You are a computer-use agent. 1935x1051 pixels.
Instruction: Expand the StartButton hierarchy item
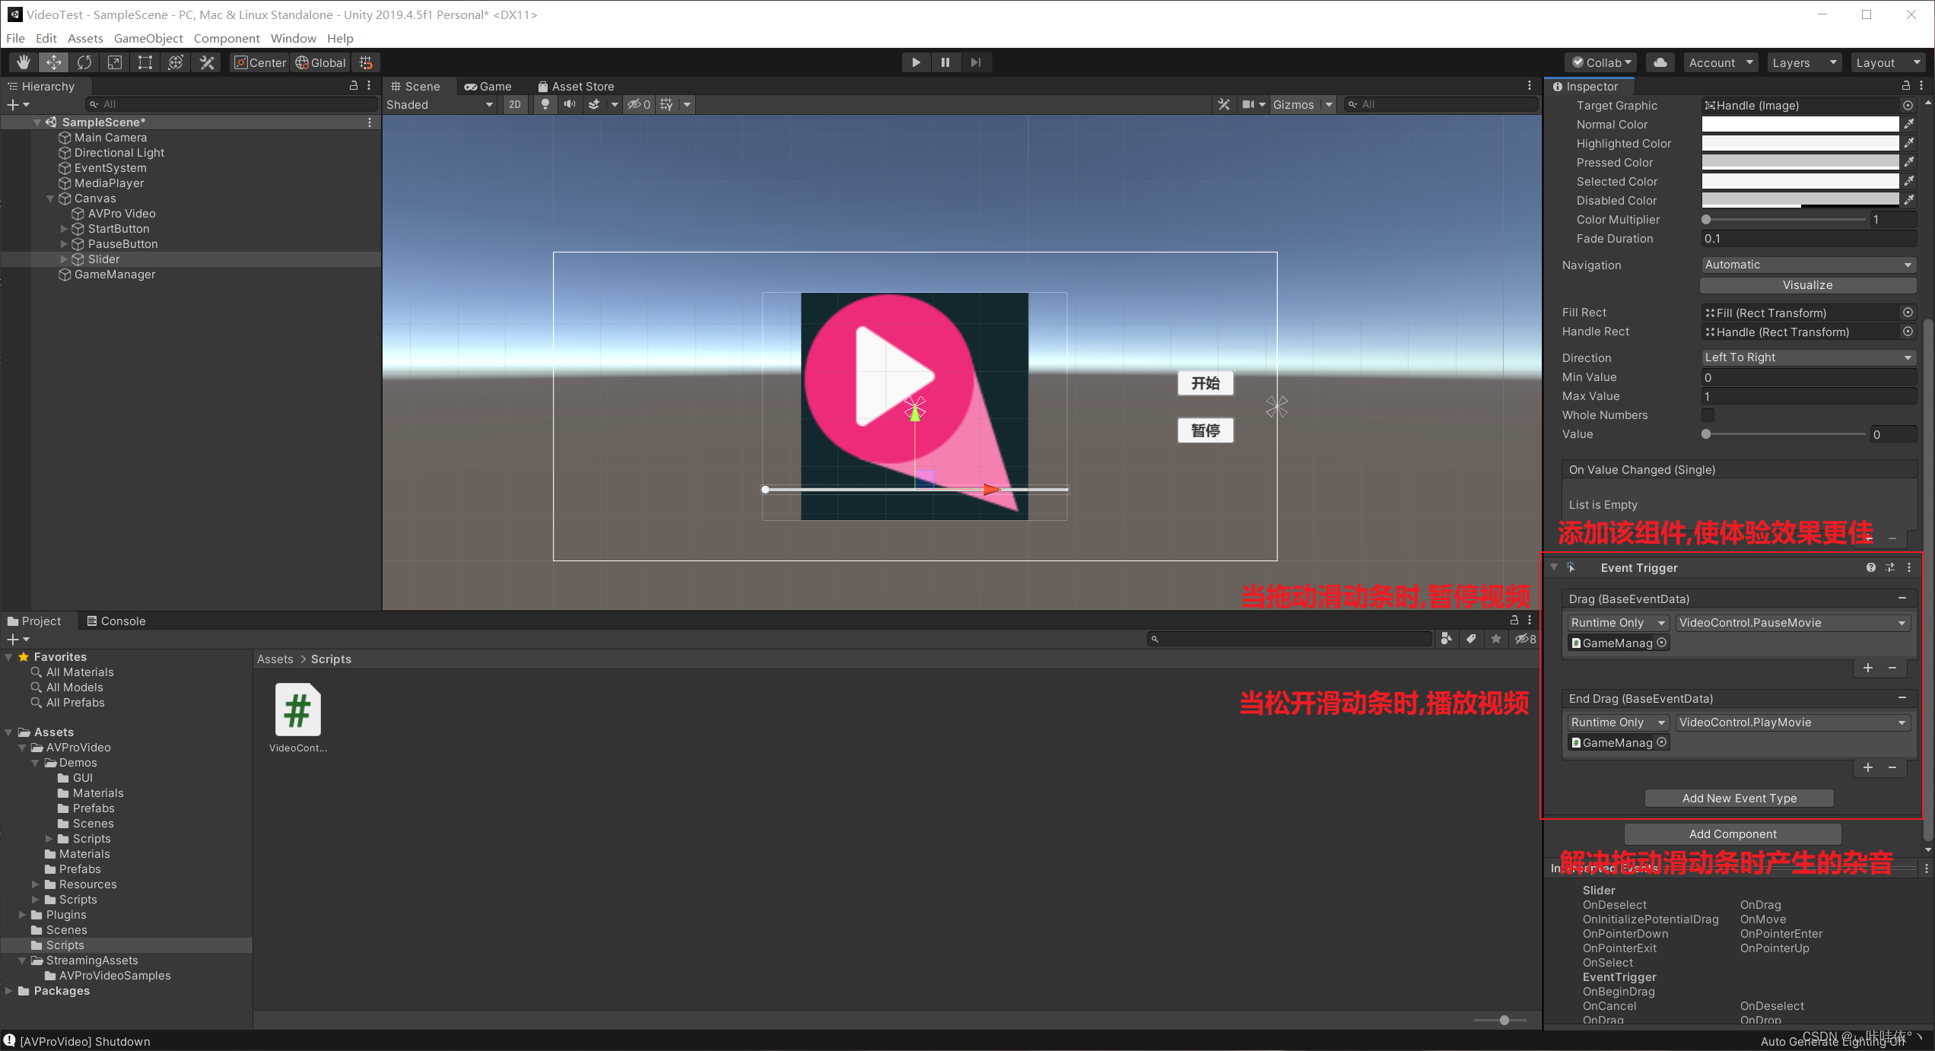click(x=65, y=229)
